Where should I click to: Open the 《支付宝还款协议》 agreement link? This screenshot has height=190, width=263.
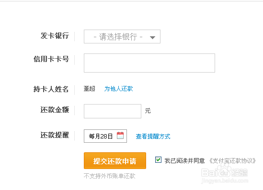tap(232, 161)
